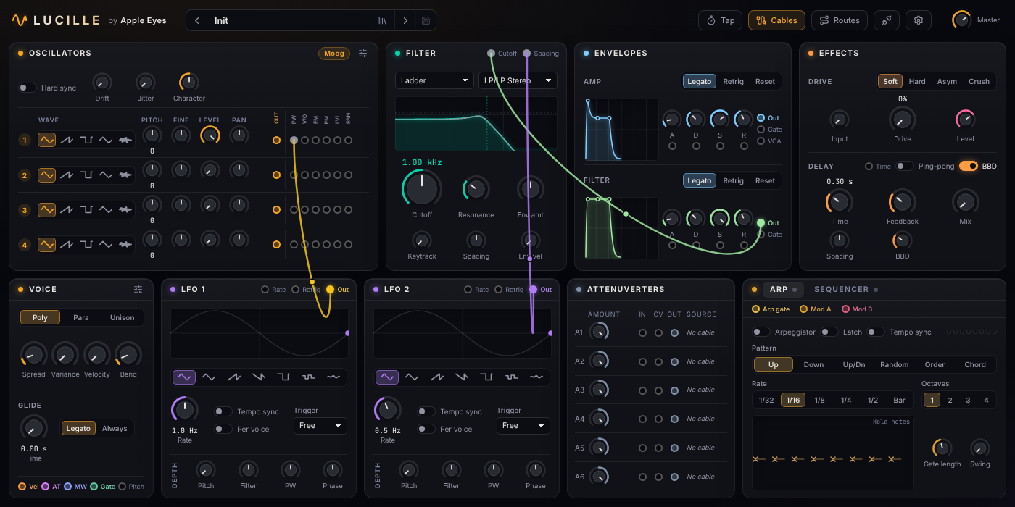Set arp octaves to 3

point(968,400)
